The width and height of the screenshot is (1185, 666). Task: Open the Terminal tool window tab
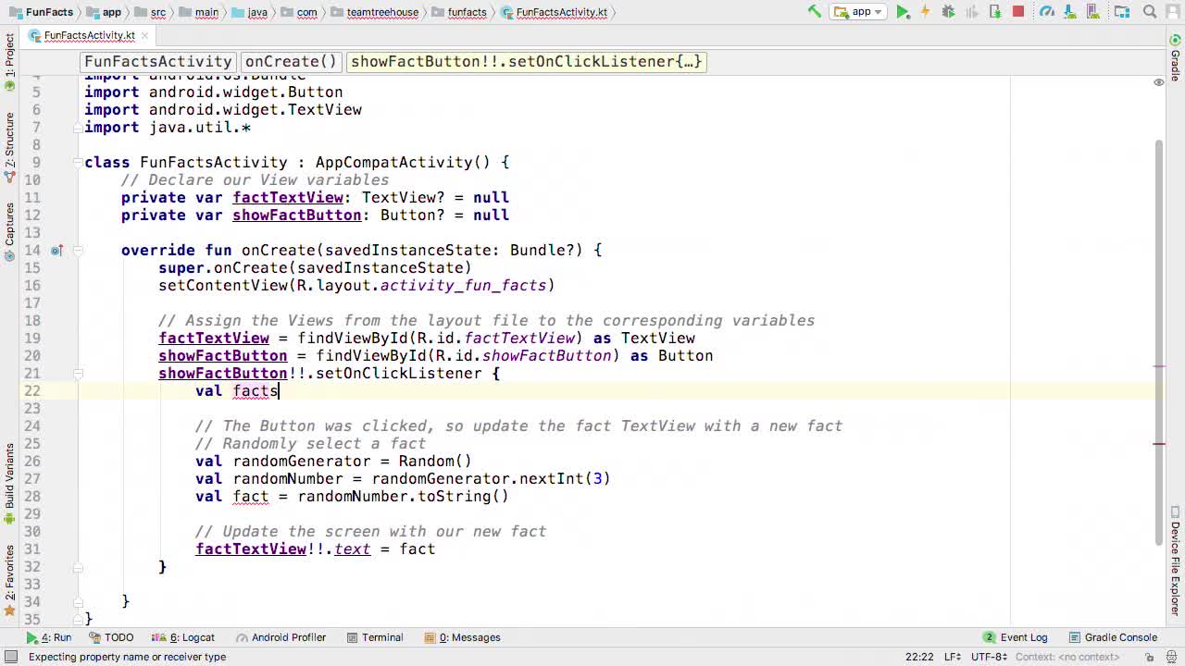coord(375,637)
